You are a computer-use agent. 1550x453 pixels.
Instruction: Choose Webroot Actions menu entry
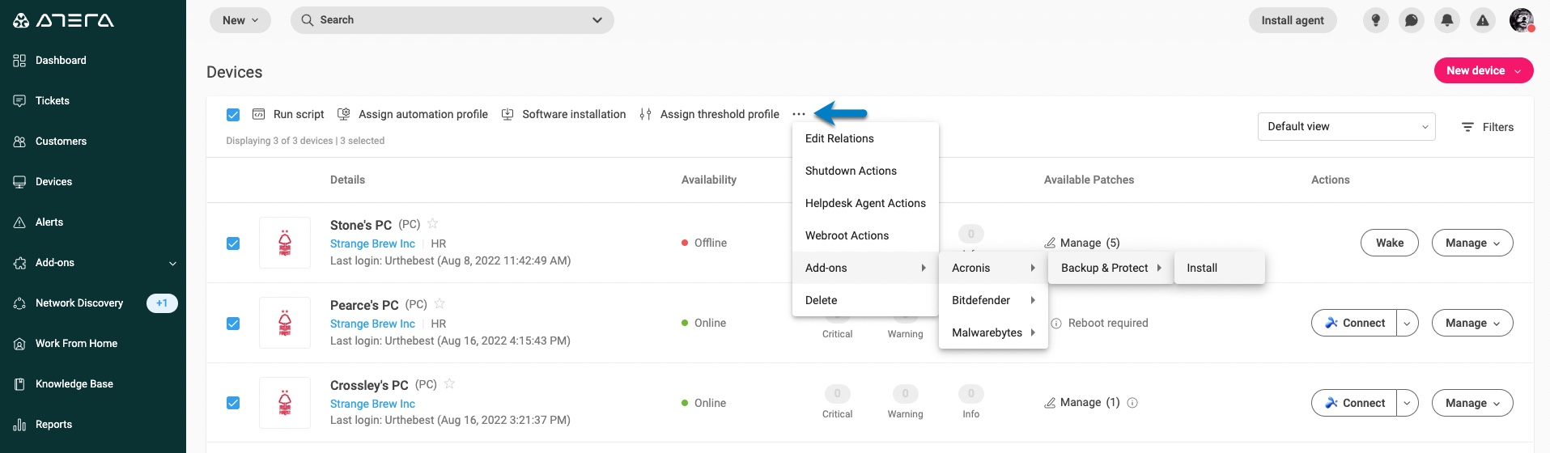pyautogui.click(x=865, y=235)
